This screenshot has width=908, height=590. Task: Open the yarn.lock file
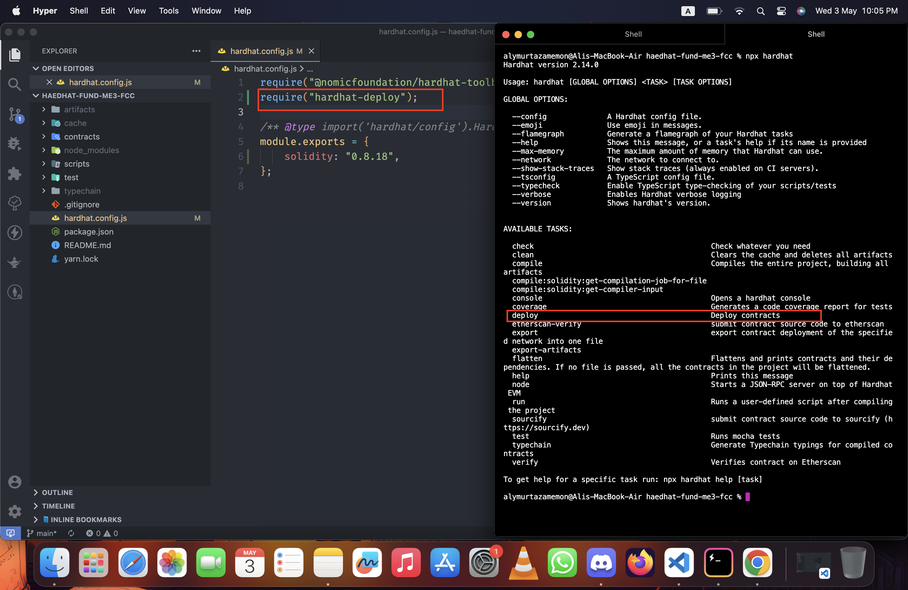(x=120, y=259)
